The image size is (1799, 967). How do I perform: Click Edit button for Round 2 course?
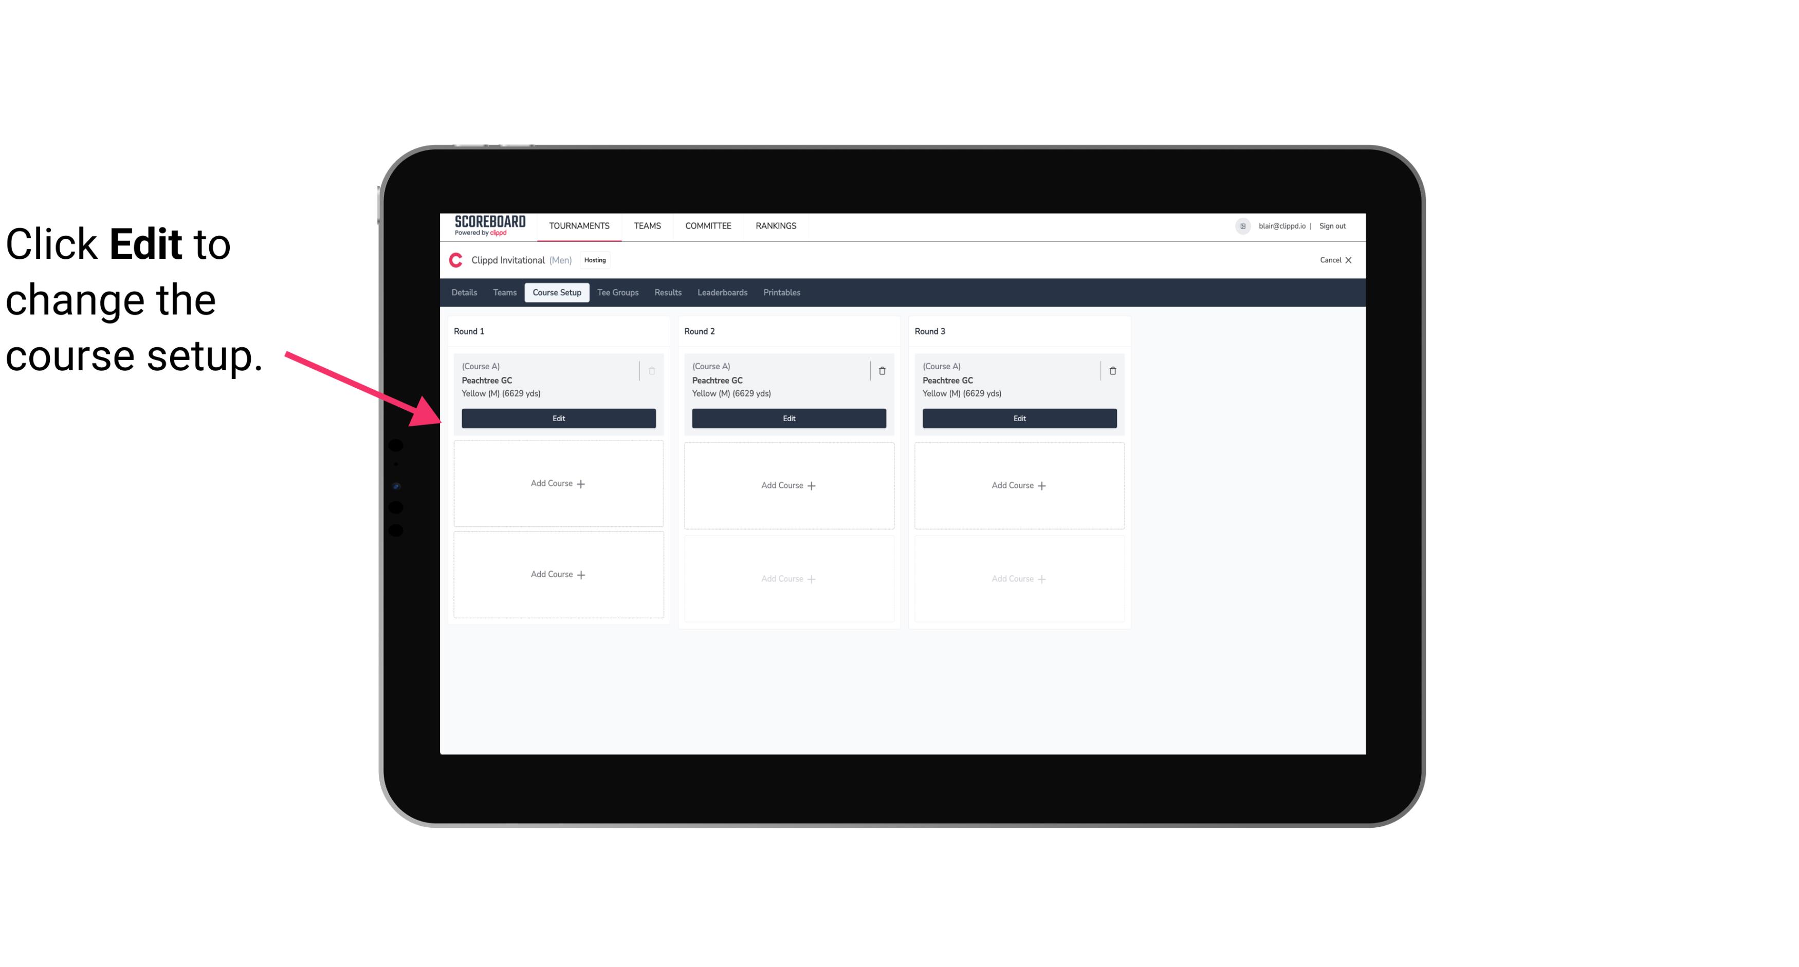coord(787,418)
